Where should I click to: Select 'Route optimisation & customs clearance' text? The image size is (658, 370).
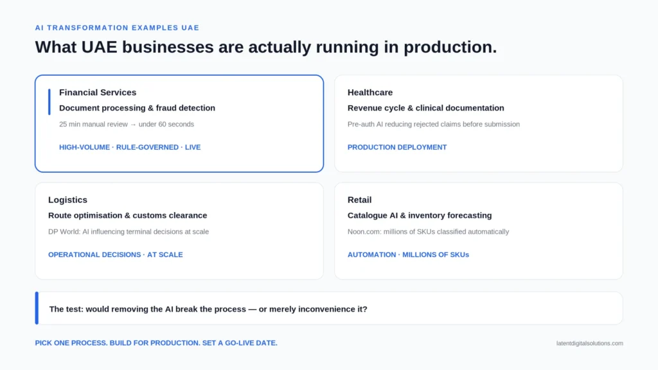tap(128, 215)
